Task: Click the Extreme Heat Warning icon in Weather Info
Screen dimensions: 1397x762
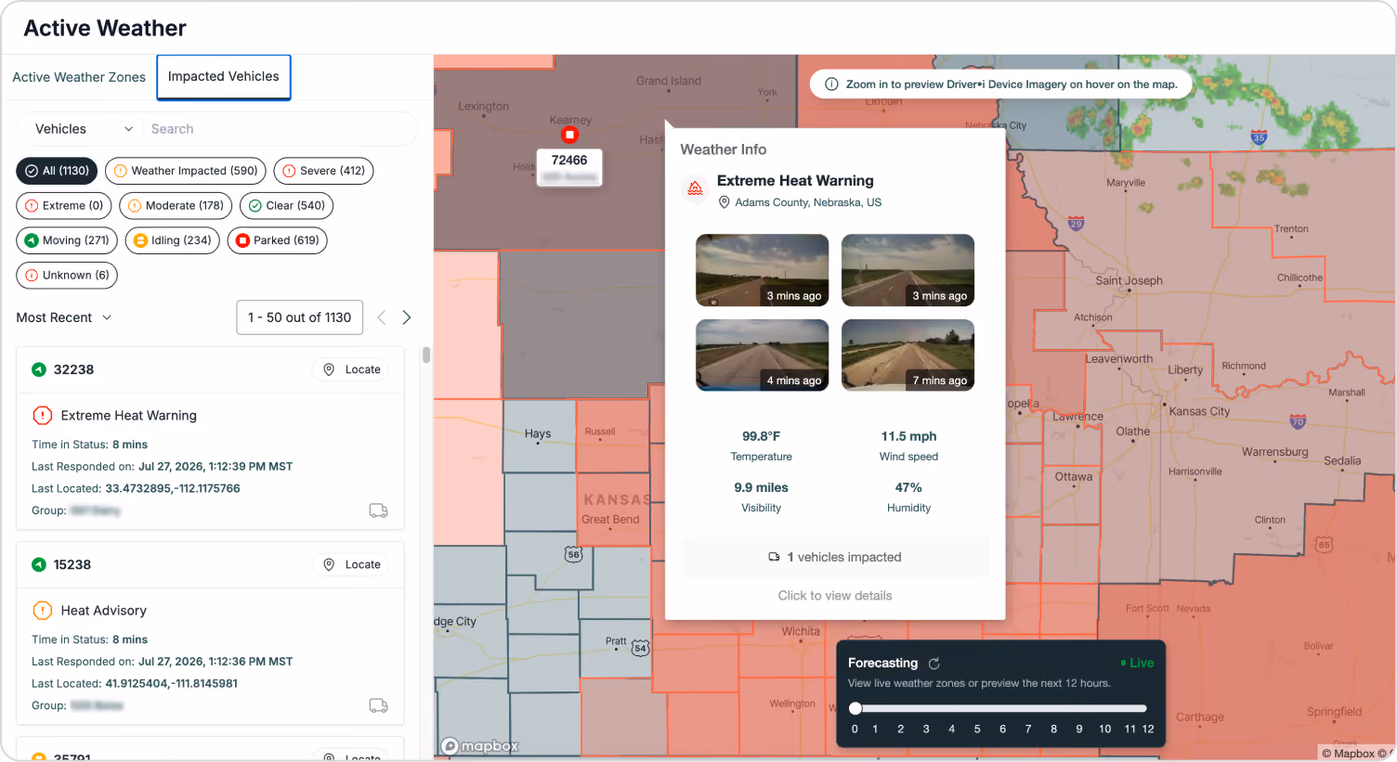Action: [x=695, y=189]
